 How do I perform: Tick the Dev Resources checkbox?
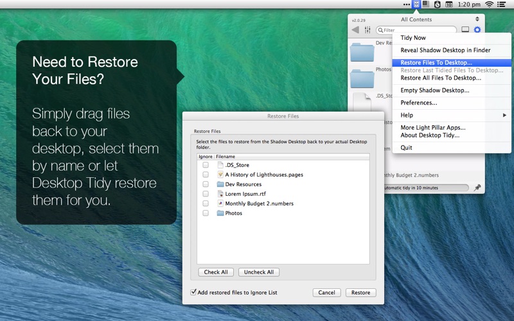206,184
